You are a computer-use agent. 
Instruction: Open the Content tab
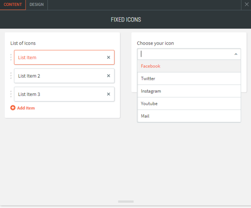[x=13, y=5]
